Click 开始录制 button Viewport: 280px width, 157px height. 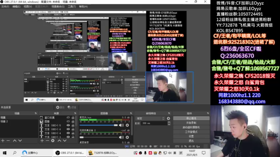coord(191,123)
